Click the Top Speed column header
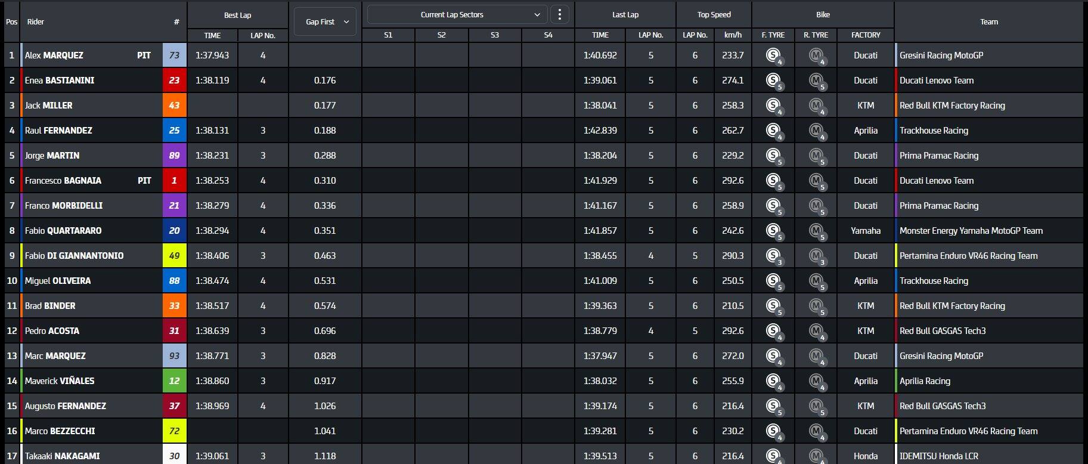 pos(714,15)
